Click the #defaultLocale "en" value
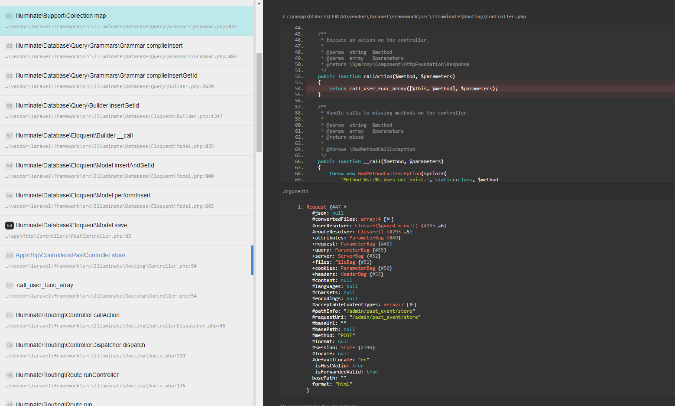This screenshot has width=675, height=406. 363,360
